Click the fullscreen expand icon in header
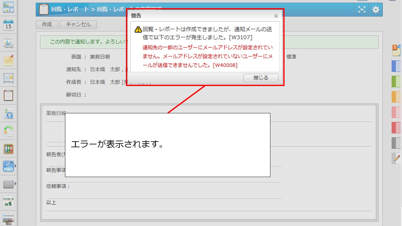Viewport: 402px width, 226px height. (362, 10)
